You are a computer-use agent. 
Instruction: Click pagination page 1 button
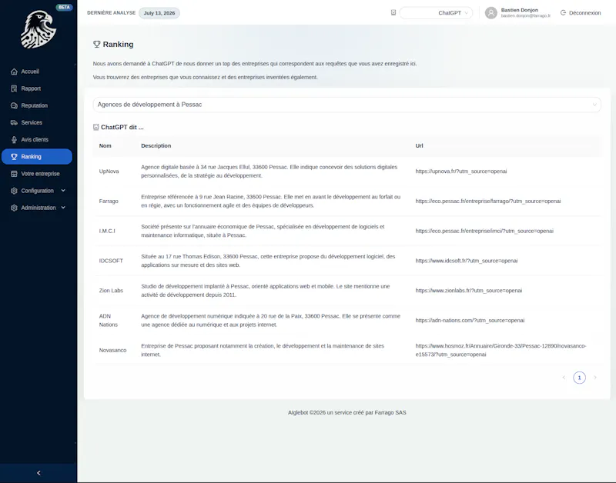[x=579, y=378]
